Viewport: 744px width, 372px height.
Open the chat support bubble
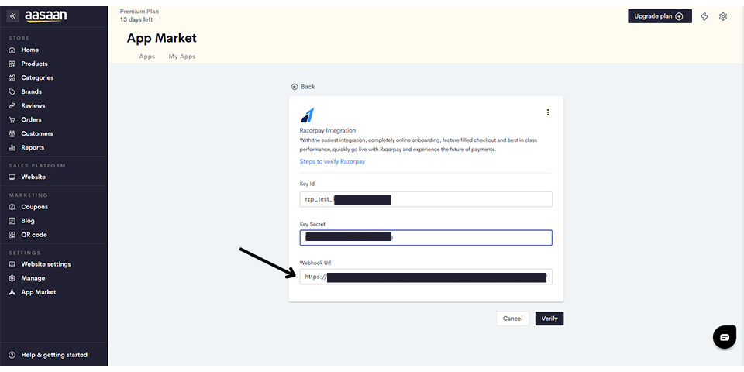point(724,337)
